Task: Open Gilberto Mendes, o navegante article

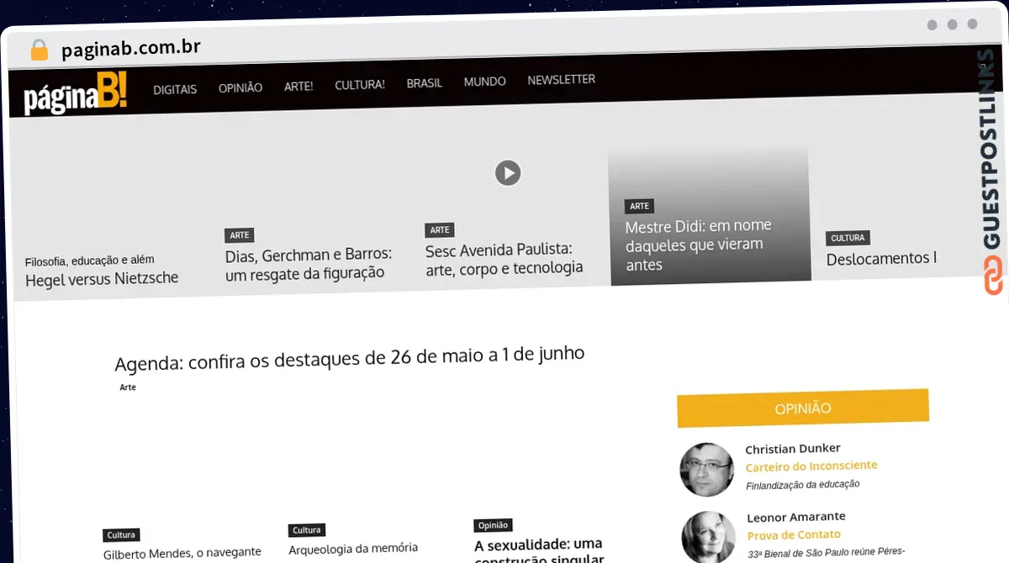Action: (182, 553)
